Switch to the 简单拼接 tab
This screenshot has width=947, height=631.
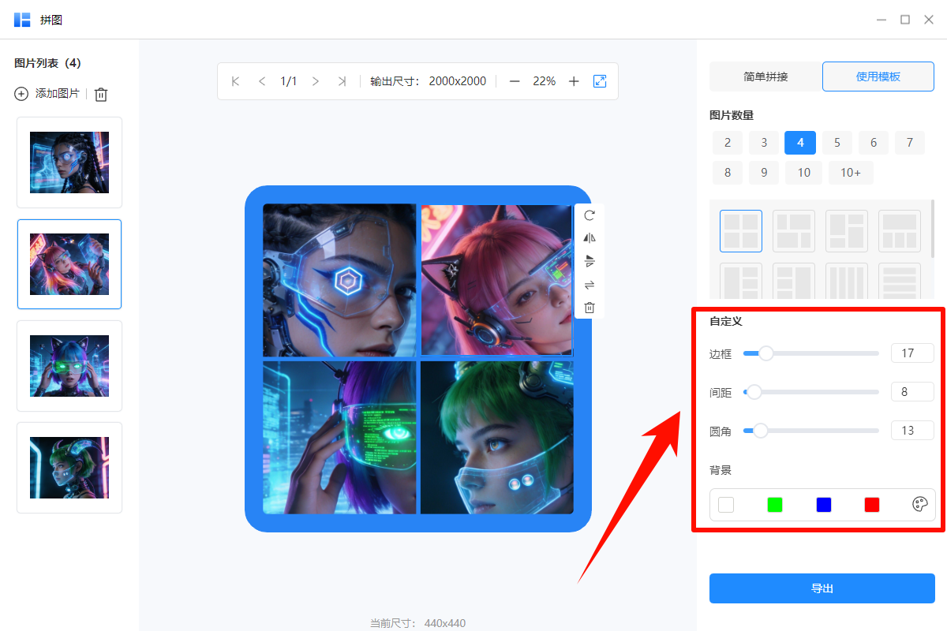pyautogui.click(x=765, y=76)
